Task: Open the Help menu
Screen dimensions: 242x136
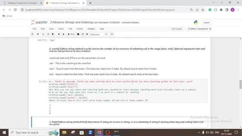Action: click(102, 29)
